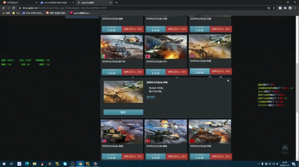Open the 个人 bookmark folder
Screen dimensions: 299x167
pyautogui.click(x=16, y=13)
